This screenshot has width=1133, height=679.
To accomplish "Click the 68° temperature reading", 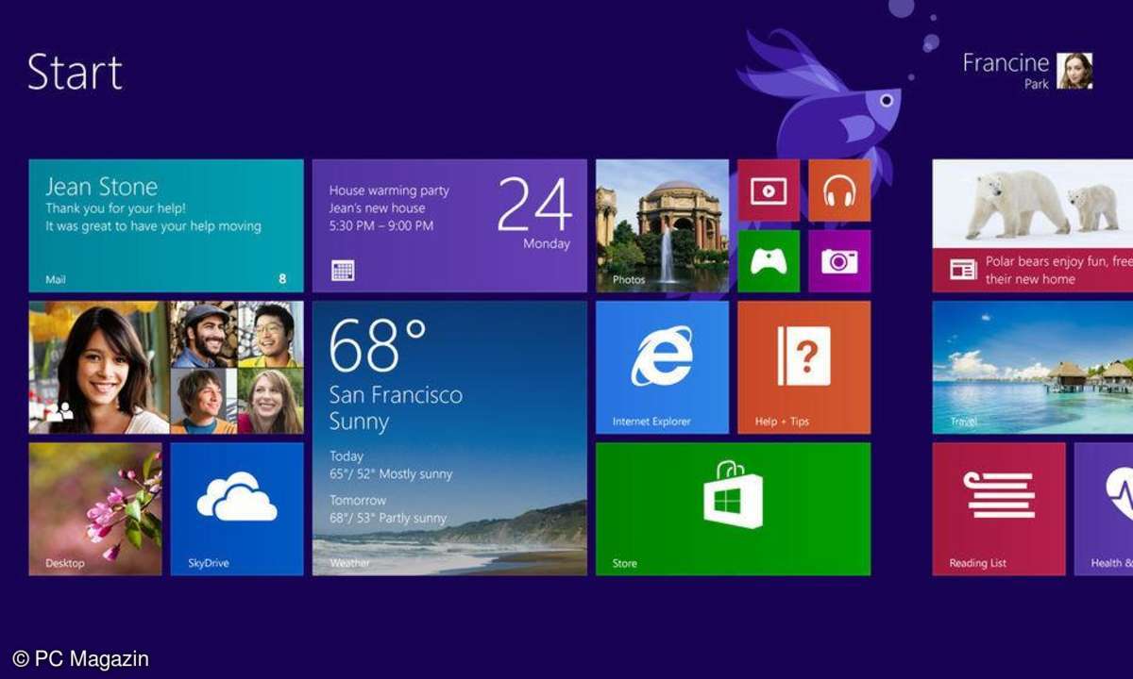I will (378, 345).
